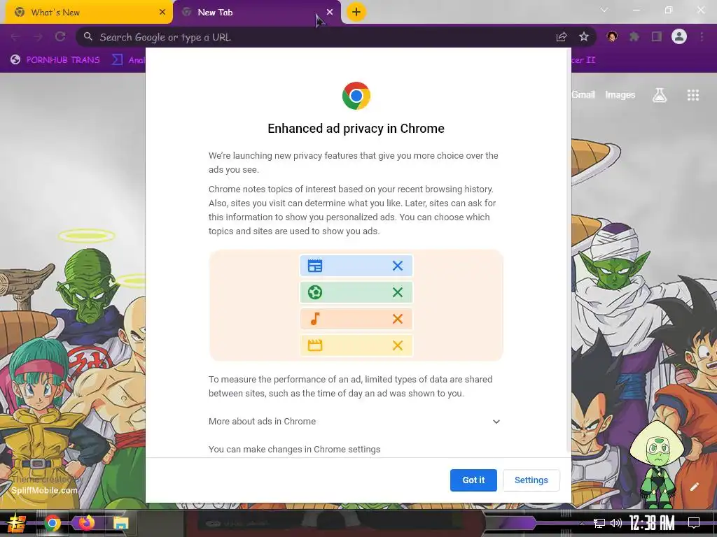The image size is (717, 537).
Task: Remove the news topic with blue X
Action: (398, 266)
